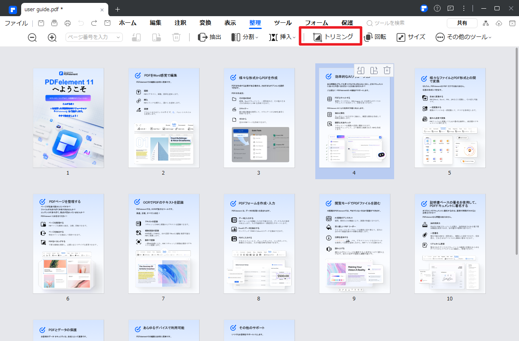Click the right rotate page icon in toolbar
This screenshot has height=341, width=519.
tap(156, 37)
